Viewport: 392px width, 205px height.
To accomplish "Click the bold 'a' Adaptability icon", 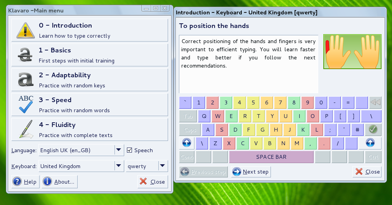I will [26, 80].
